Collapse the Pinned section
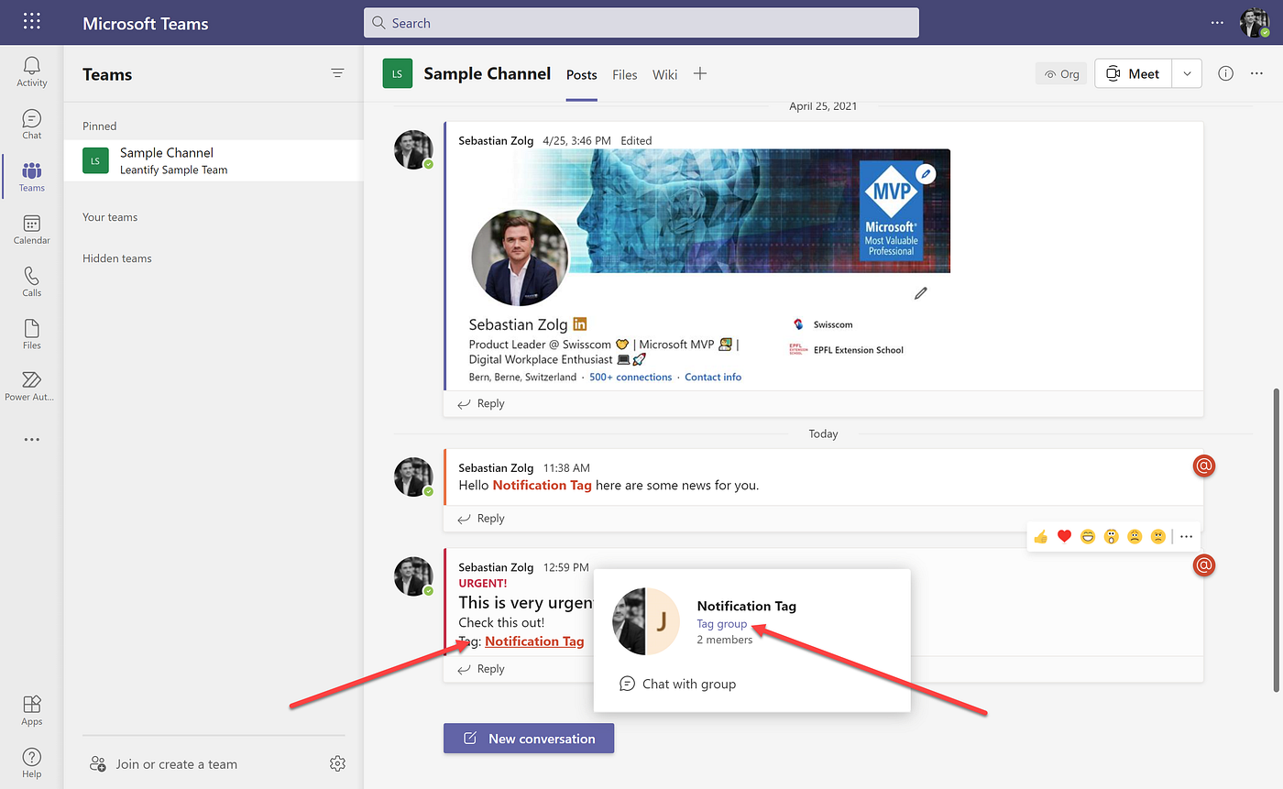 click(x=100, y=126)
